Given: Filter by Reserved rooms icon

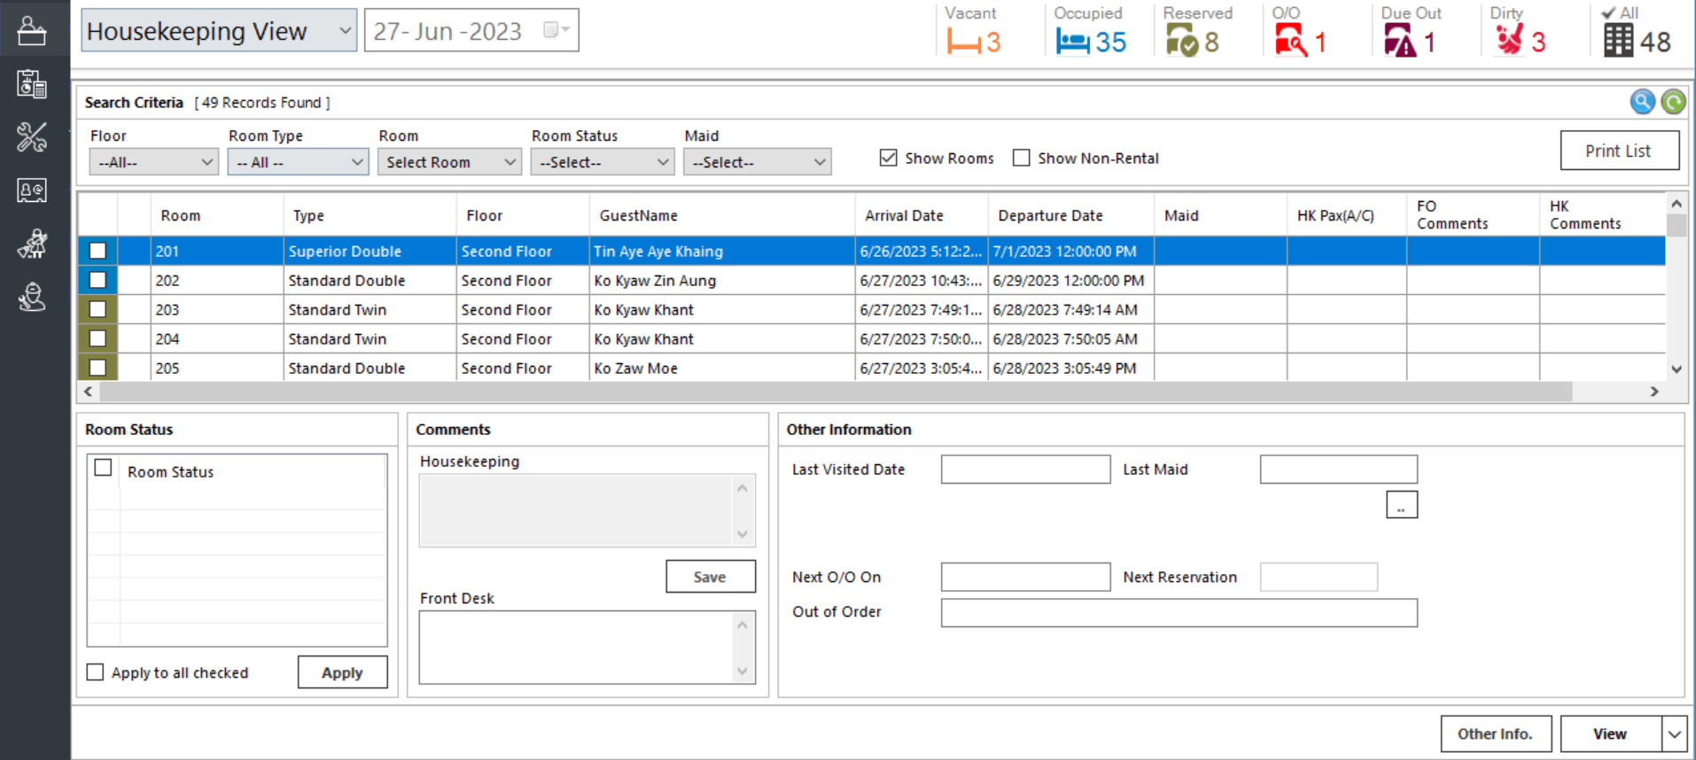Looking at the screenshot, I should pos(1182,41).
